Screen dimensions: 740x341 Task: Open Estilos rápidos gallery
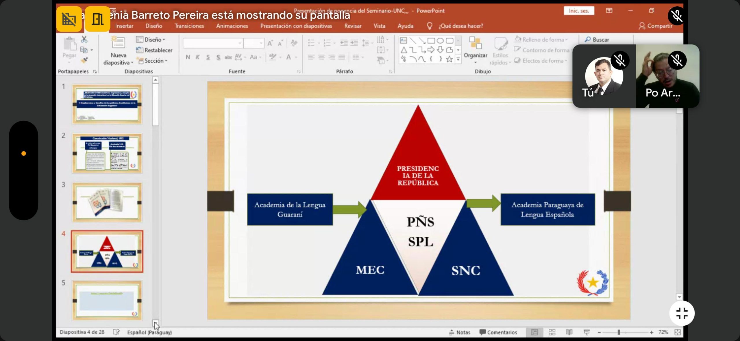(500, 51)
